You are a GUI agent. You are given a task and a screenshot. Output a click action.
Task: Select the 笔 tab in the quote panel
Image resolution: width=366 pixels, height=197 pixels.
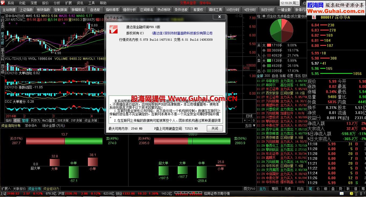(311, 189)
